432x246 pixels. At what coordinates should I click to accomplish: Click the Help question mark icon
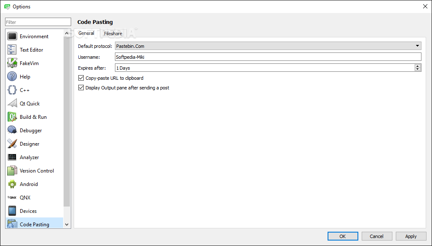(x=12, y=76)
